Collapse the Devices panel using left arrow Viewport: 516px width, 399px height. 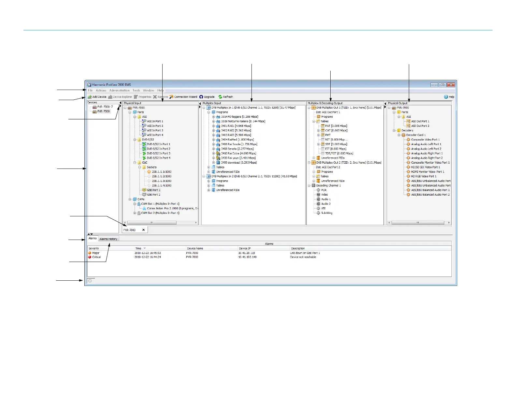120,103
